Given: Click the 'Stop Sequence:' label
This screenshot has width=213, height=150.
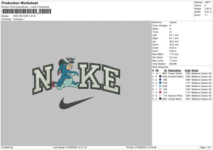Looking at the screenshot, I should click(160, 67).
